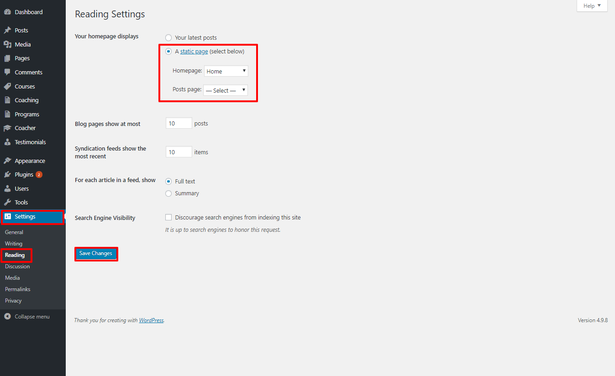Select the Summary feed radio option
The height and width of the screenshot is (376, 615).
tap(169, 193)
